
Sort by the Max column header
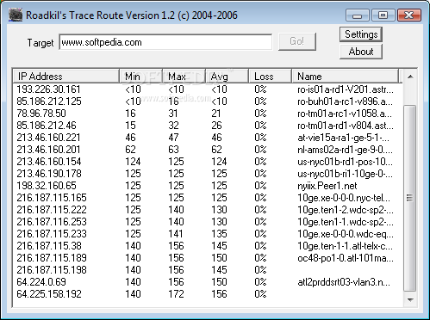pos(184,77)
